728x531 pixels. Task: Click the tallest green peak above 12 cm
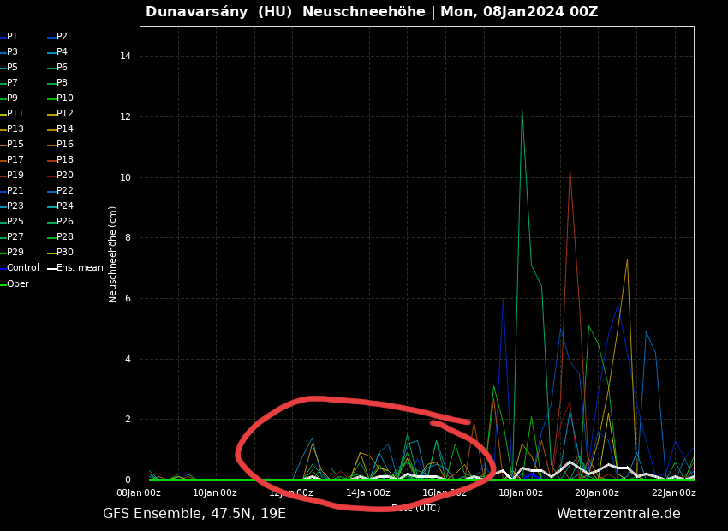click(522, 108)
